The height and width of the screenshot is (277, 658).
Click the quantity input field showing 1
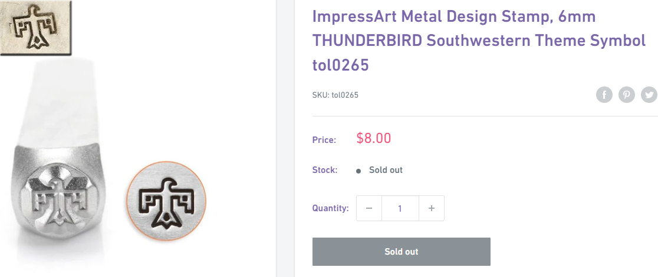tap(400, 208)
